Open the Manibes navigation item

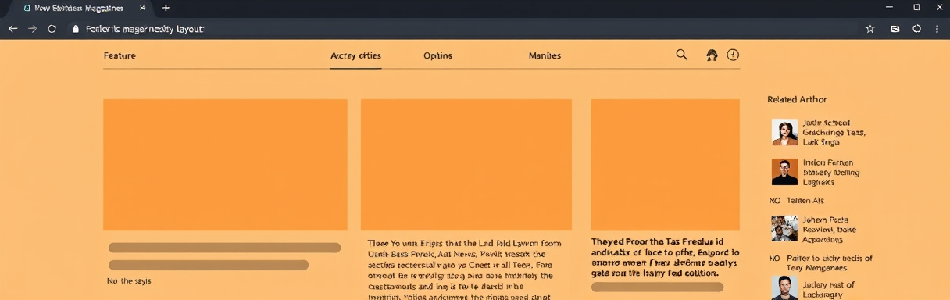tap(545, 55)
